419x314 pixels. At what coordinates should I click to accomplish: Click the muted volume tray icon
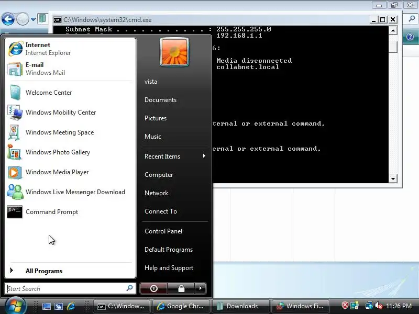pyautogui.click(x=378, y=306)
